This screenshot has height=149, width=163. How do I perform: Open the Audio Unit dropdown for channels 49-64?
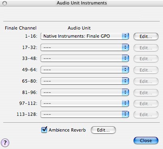pos(85,70)
